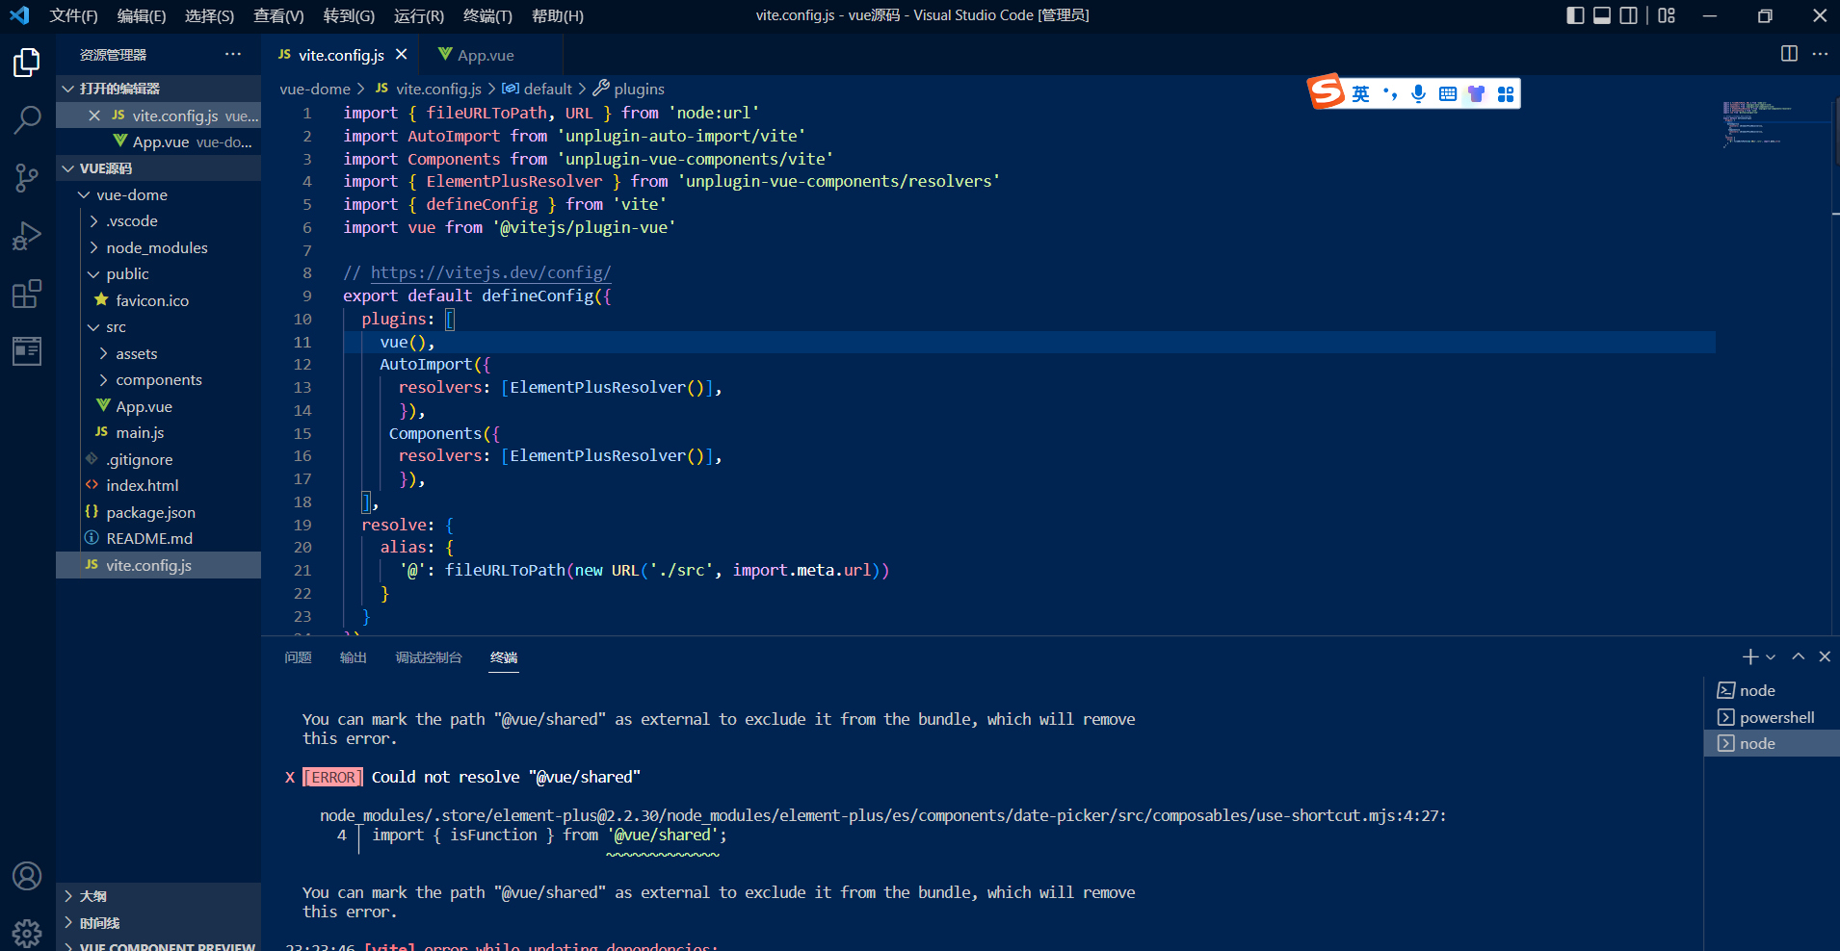Expand the components folder
Image resolution: width=1840 pixels, height=951 pixels.
coord(158,379)
